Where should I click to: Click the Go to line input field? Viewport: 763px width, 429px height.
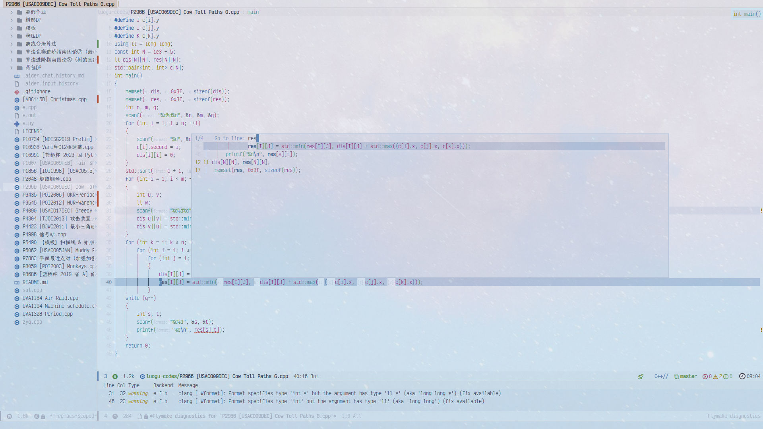point(254,139)
